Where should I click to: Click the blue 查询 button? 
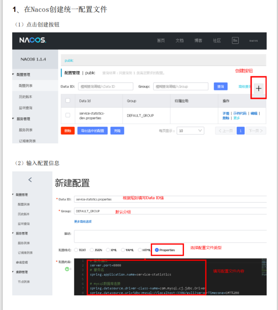tap(221, 87)
